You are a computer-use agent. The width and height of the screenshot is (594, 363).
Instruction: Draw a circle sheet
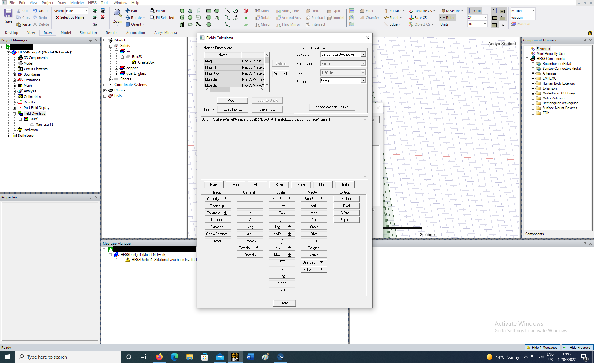click(209, 18)
